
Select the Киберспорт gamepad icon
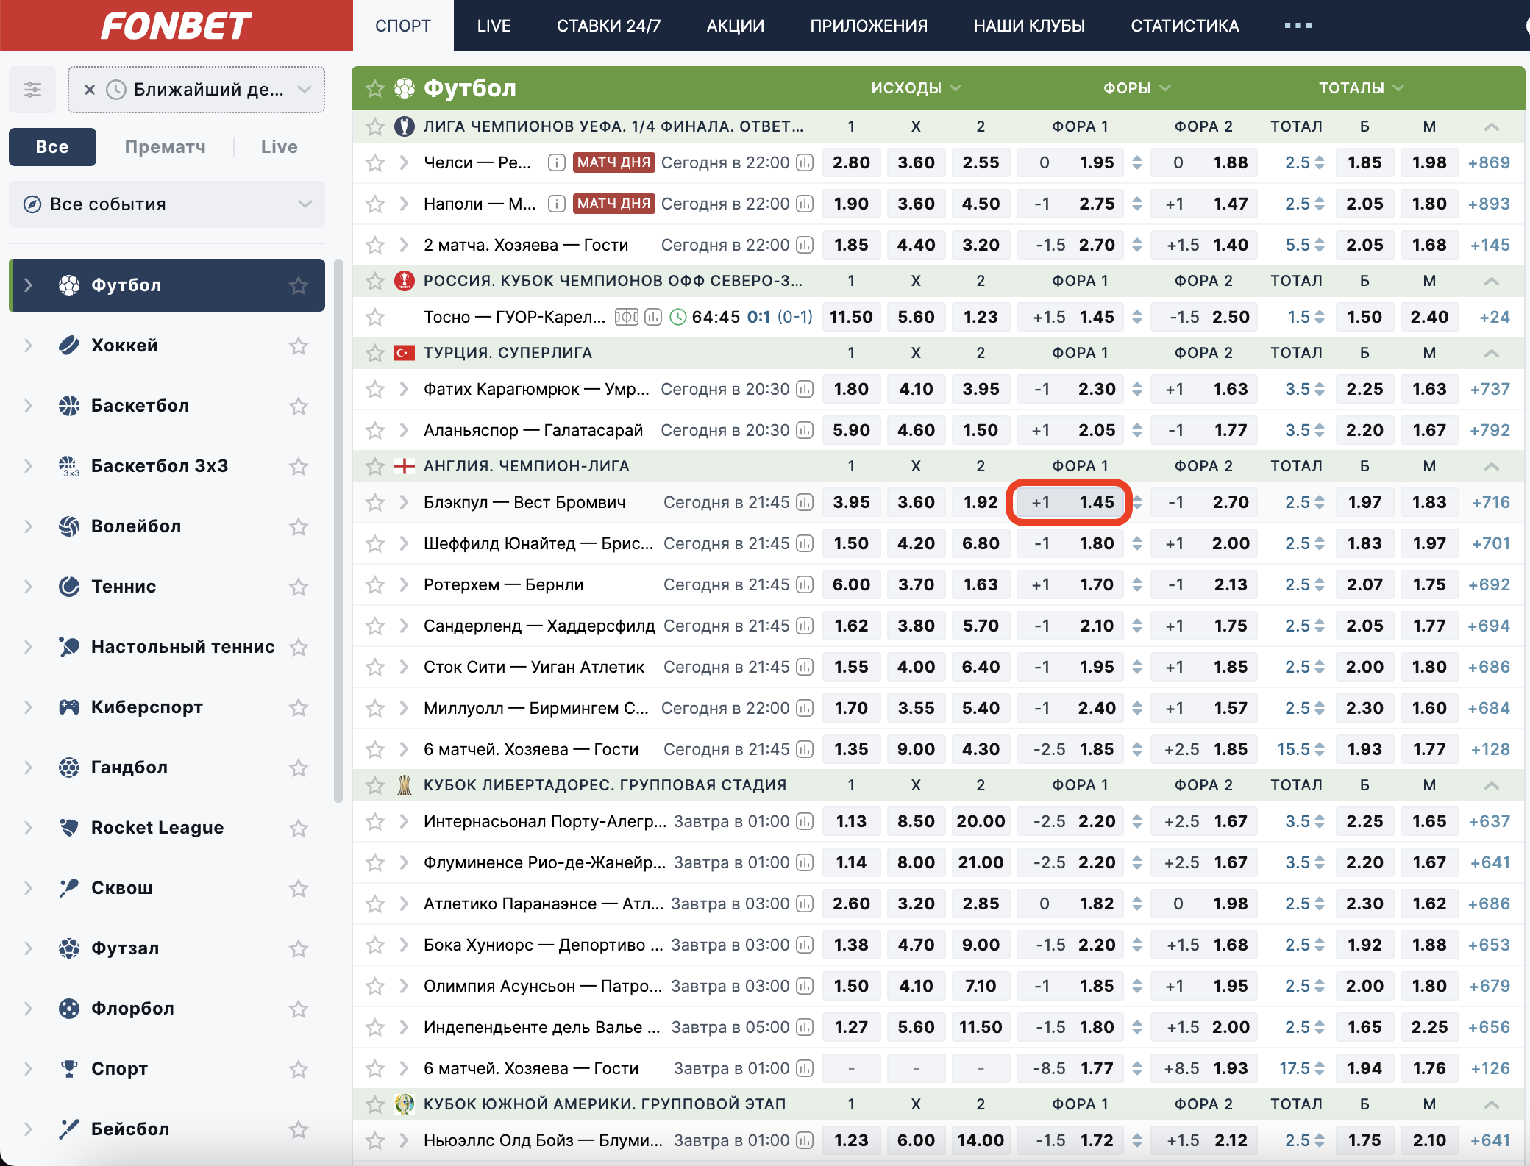click(69, 707)
